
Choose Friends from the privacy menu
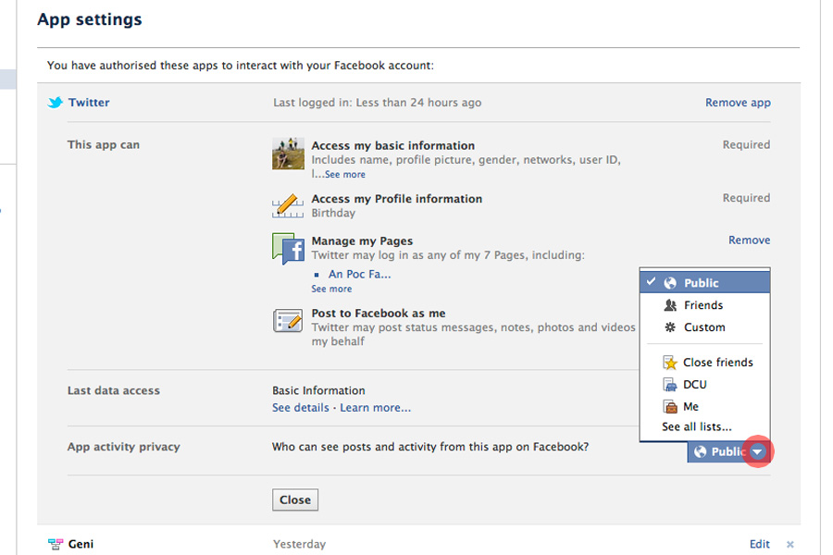click(702, 305)
